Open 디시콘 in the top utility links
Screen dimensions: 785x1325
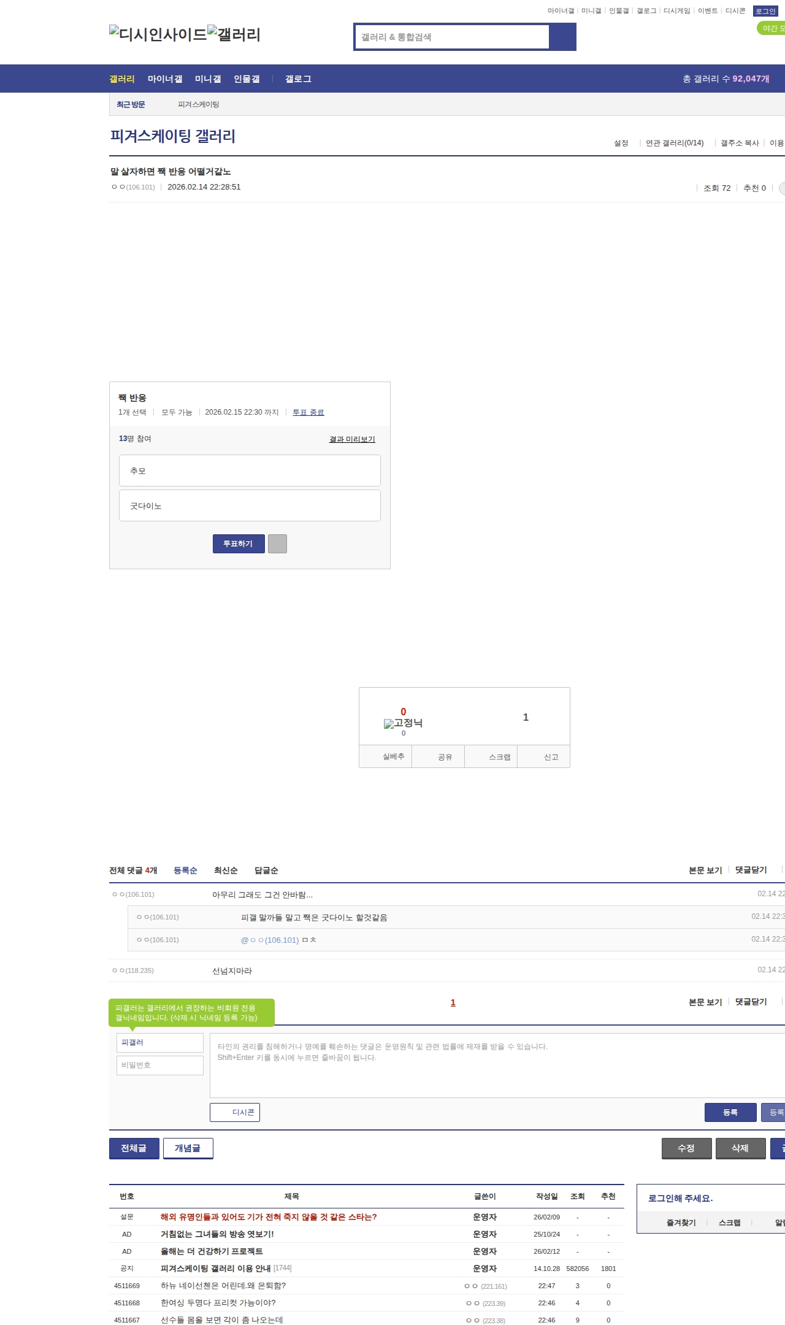click(x=735, y=11)
